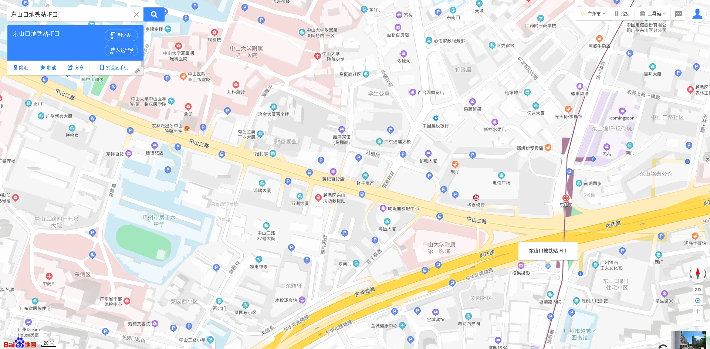Click the 从这出发 depart-here button

(x=121, y=50)
